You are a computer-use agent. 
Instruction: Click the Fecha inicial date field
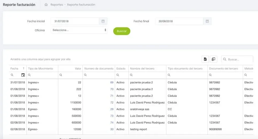[75, 21]
